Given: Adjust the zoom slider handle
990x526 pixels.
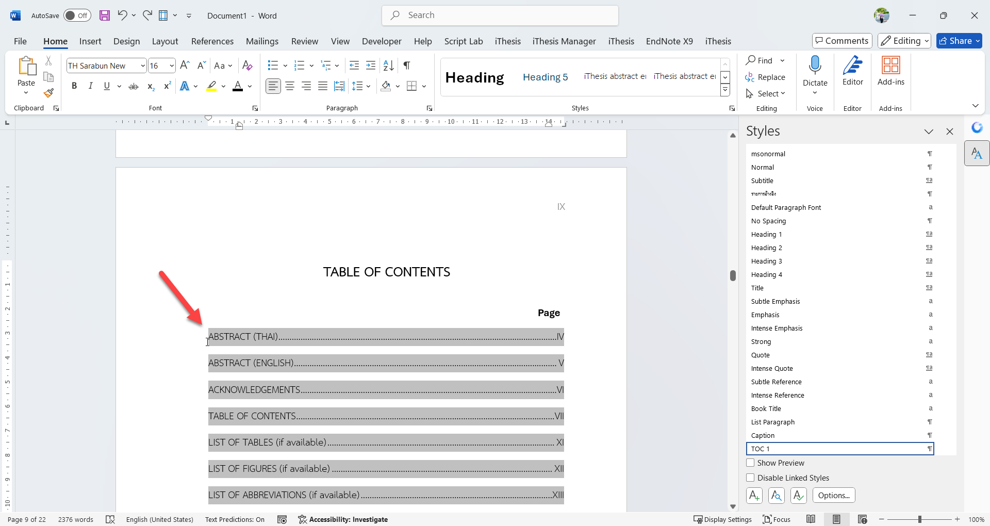Looking at the screenshot, I should (x=919, y=519).
